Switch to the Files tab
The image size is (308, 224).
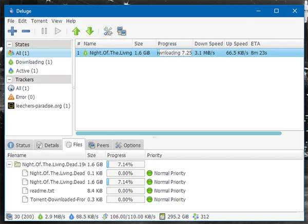(74, 145)
